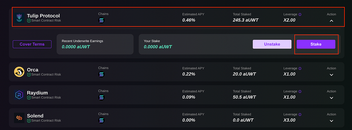This screenshot has height=130, width=352.
Task: Click the Raydium logo icon
Action: pos(19,95)
